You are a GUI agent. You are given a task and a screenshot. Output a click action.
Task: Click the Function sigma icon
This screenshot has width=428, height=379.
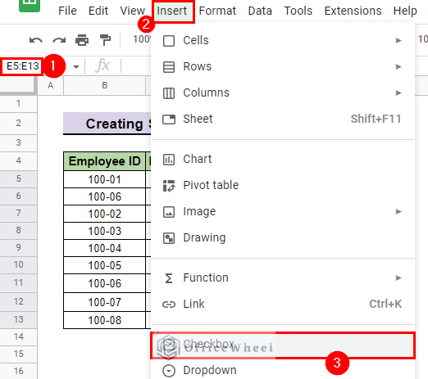pos(169,278)
